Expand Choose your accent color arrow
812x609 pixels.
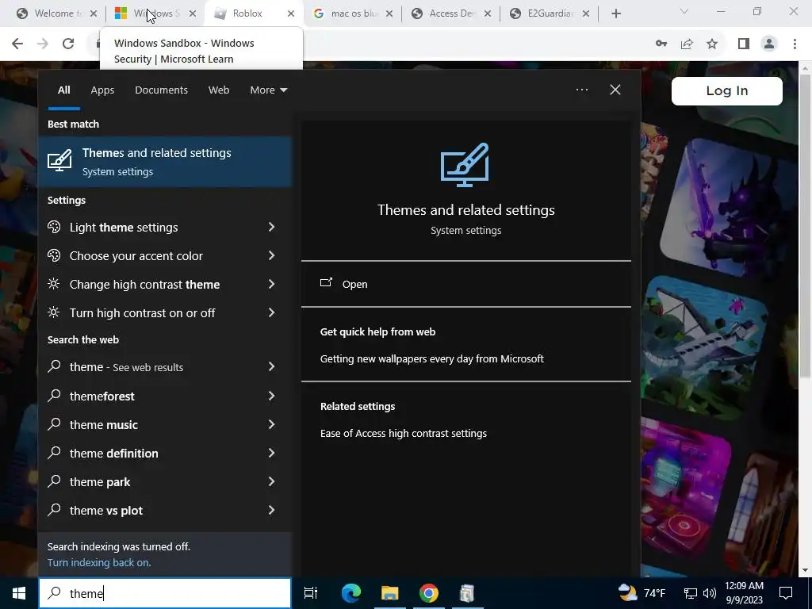click(x=271, y=255)
